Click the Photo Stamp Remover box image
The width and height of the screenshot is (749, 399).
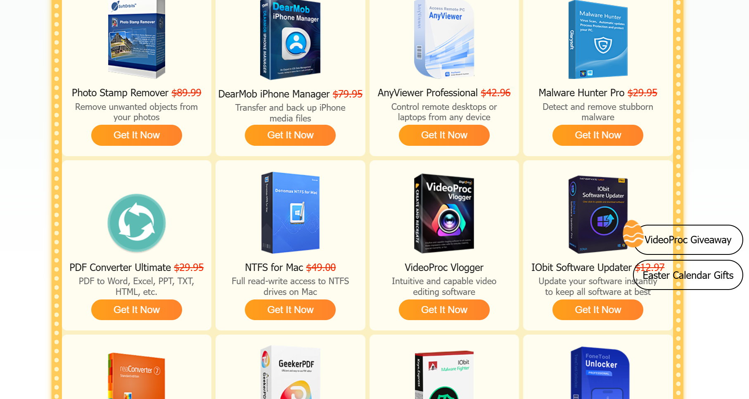coord(137,39)
